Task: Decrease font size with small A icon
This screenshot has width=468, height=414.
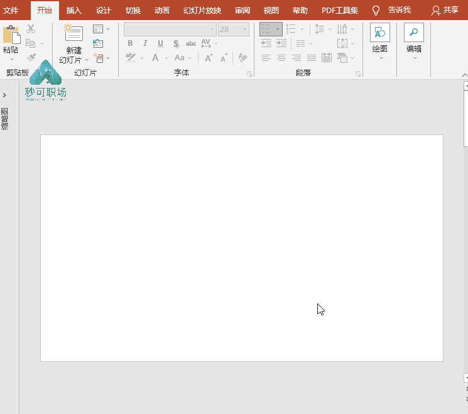Action: click(224, 58)
